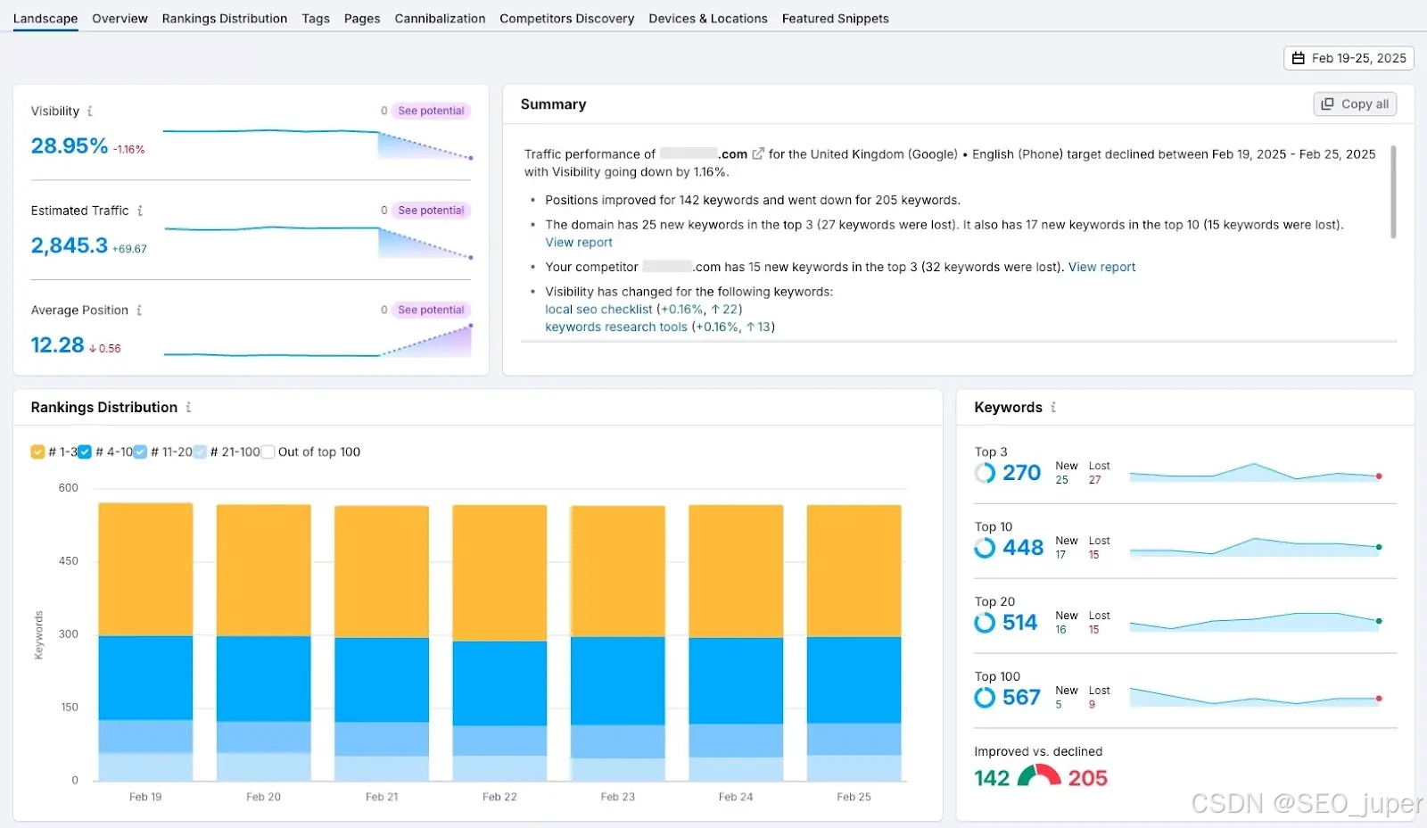1427x828 pixels.
Task: Click the calendar icon in the date selector
Action: click(1299, 58)
